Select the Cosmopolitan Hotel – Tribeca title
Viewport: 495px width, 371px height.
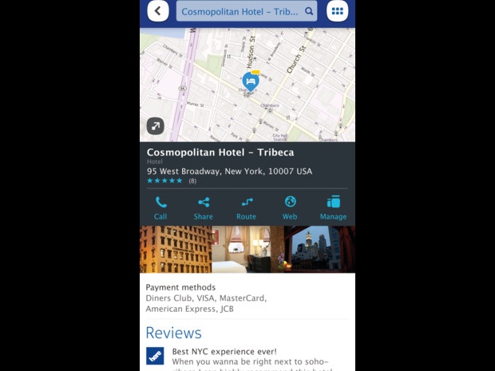220,152
